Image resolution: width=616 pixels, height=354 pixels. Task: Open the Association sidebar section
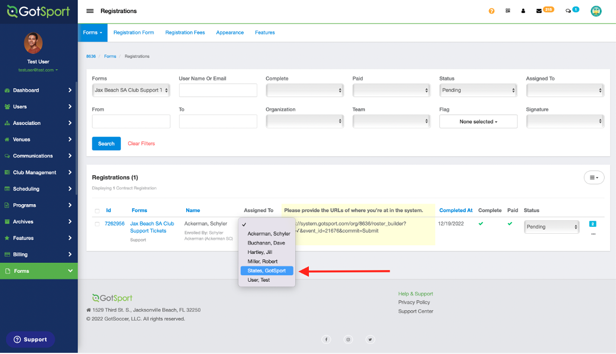pos(39,123)
